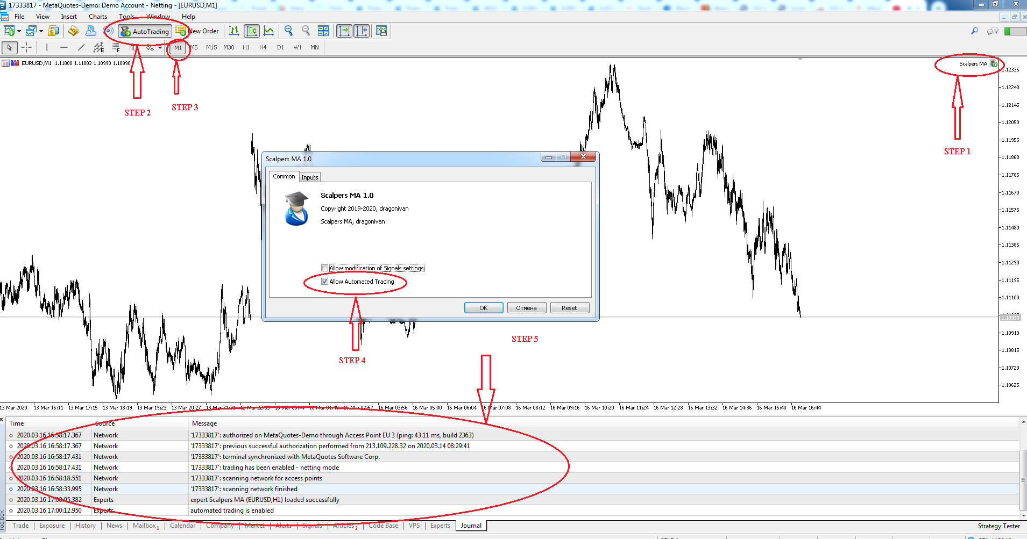Click the cloud VPS icon
1027x539 pixels.
click(91, 31)
